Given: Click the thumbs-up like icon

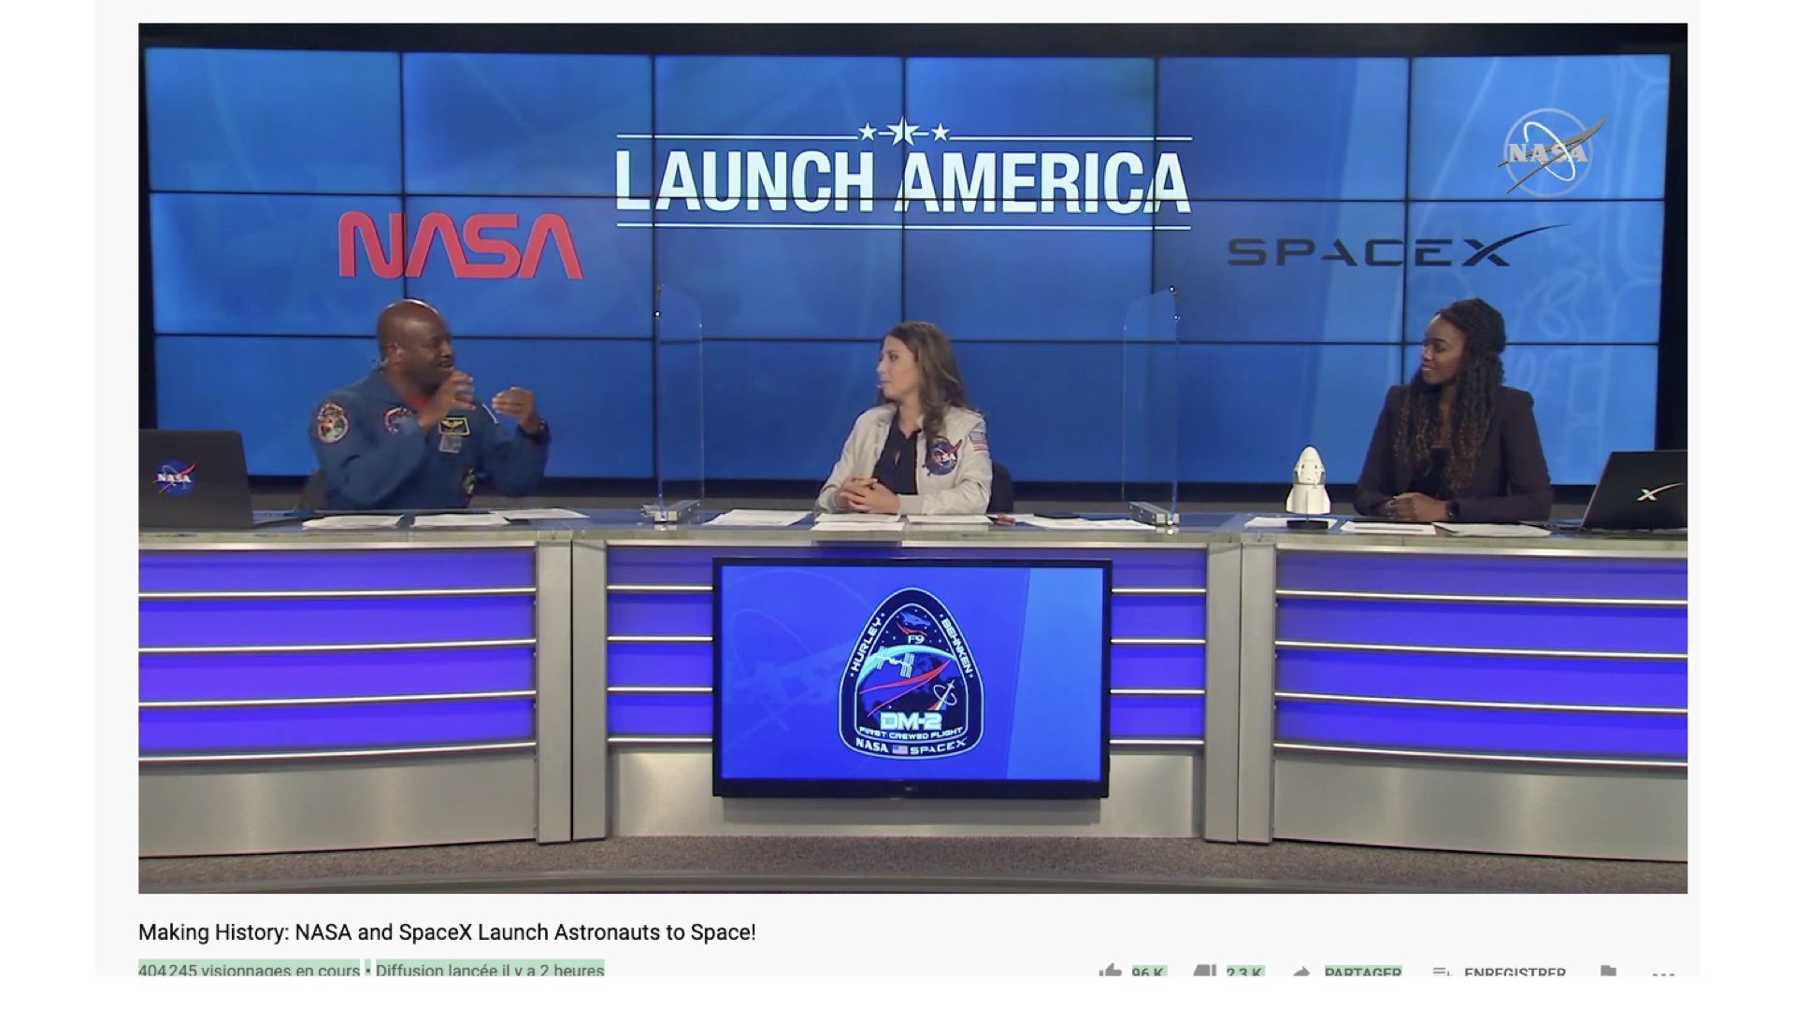Looking at the screenshot, I should coord(1110,971).
